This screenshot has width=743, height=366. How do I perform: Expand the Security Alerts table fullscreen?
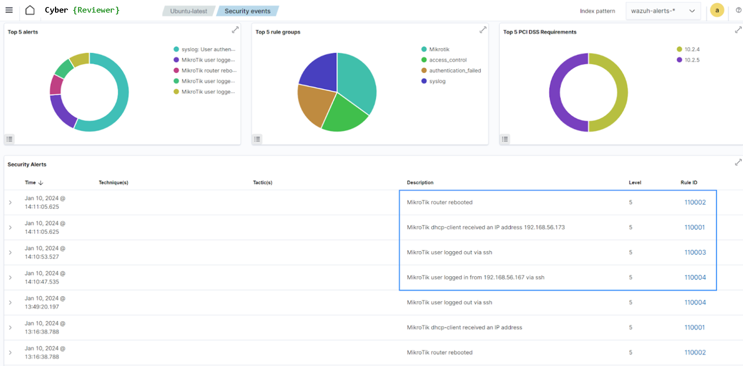point(738,163)
